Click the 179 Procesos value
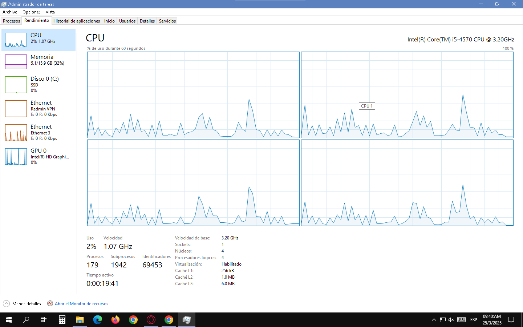523x327 pixels. [x=92, y=265]
